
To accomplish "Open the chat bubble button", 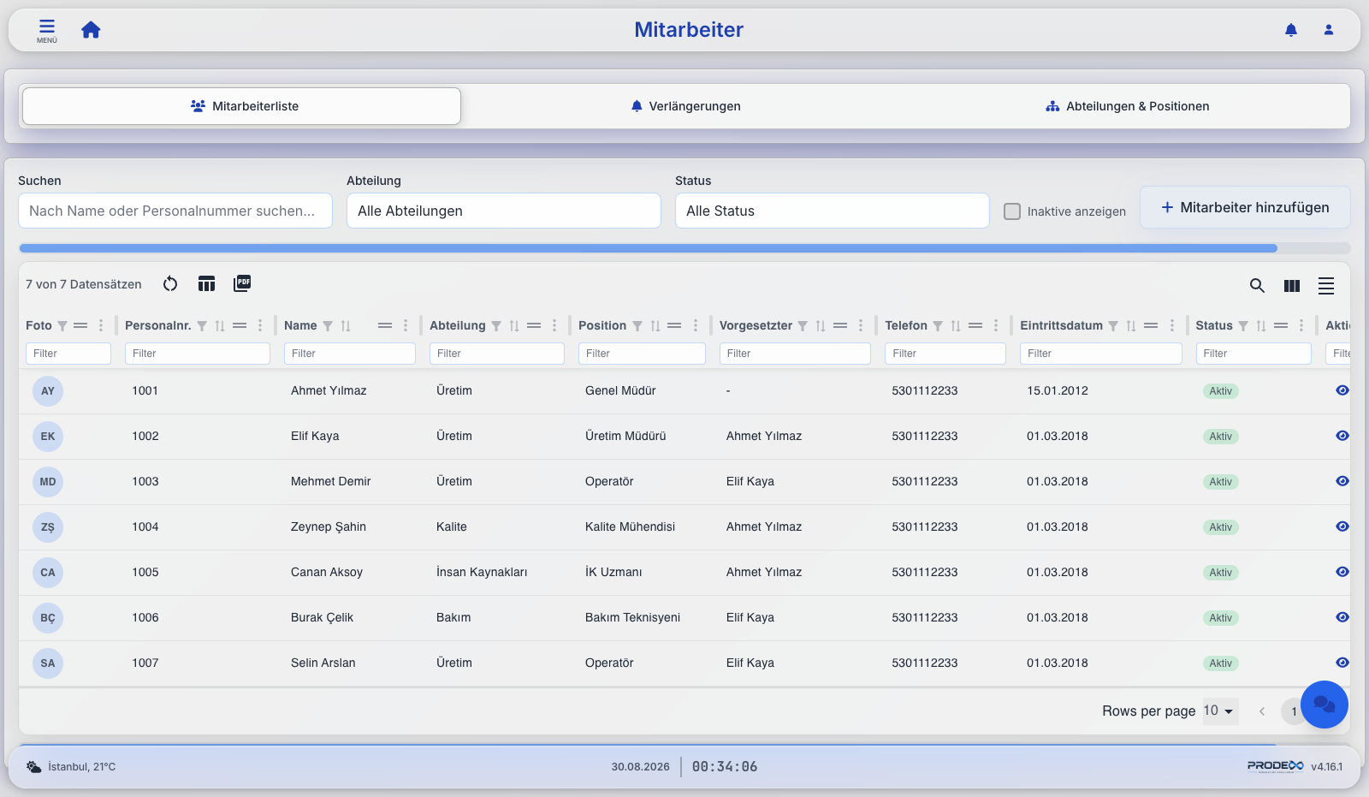I will (1325, 705).
